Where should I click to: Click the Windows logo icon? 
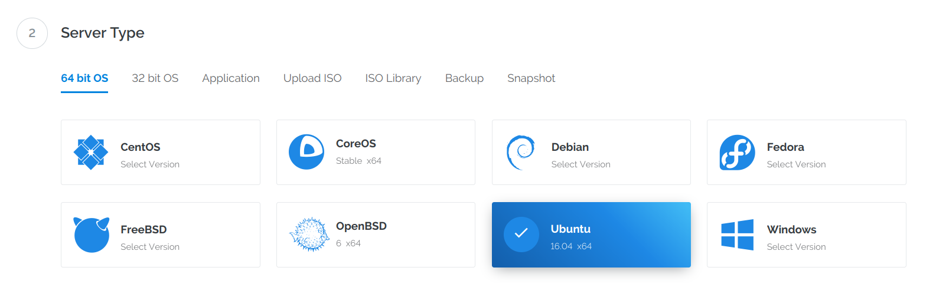click(x=737, y=235)
